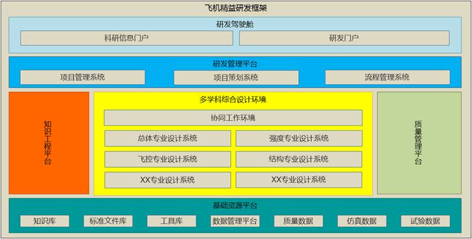Screen dimensions: 472x239
Task: Select the 质量数据 box
Action: pyautogui.click(x=298, y=221)
